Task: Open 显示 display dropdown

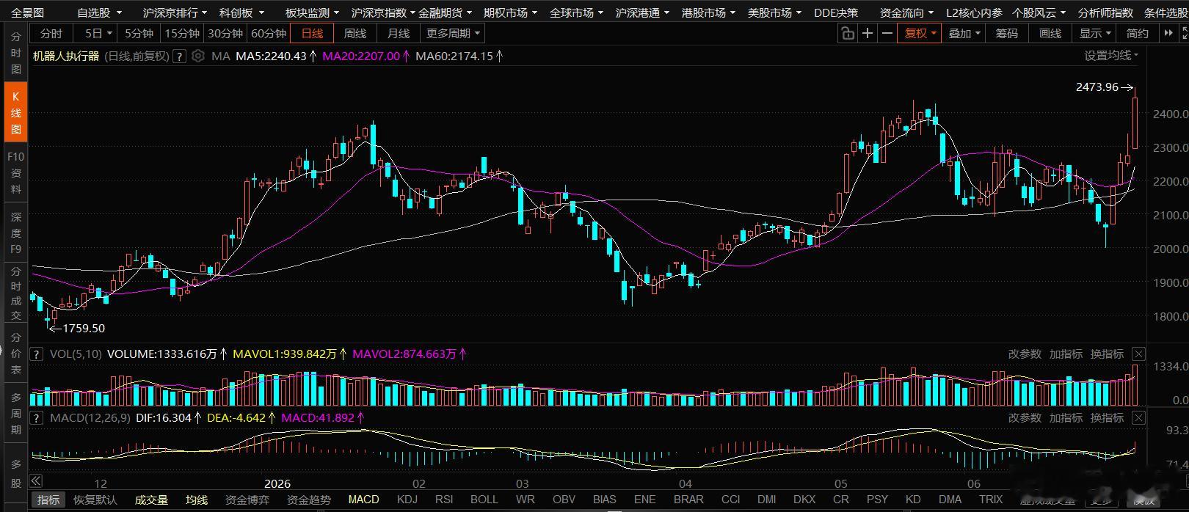Action: click(x=1094, y=34)
